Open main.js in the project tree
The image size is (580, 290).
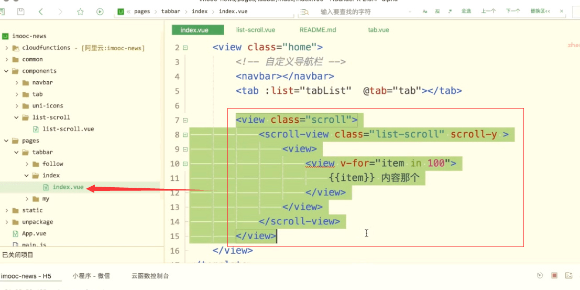coord(34,244)
